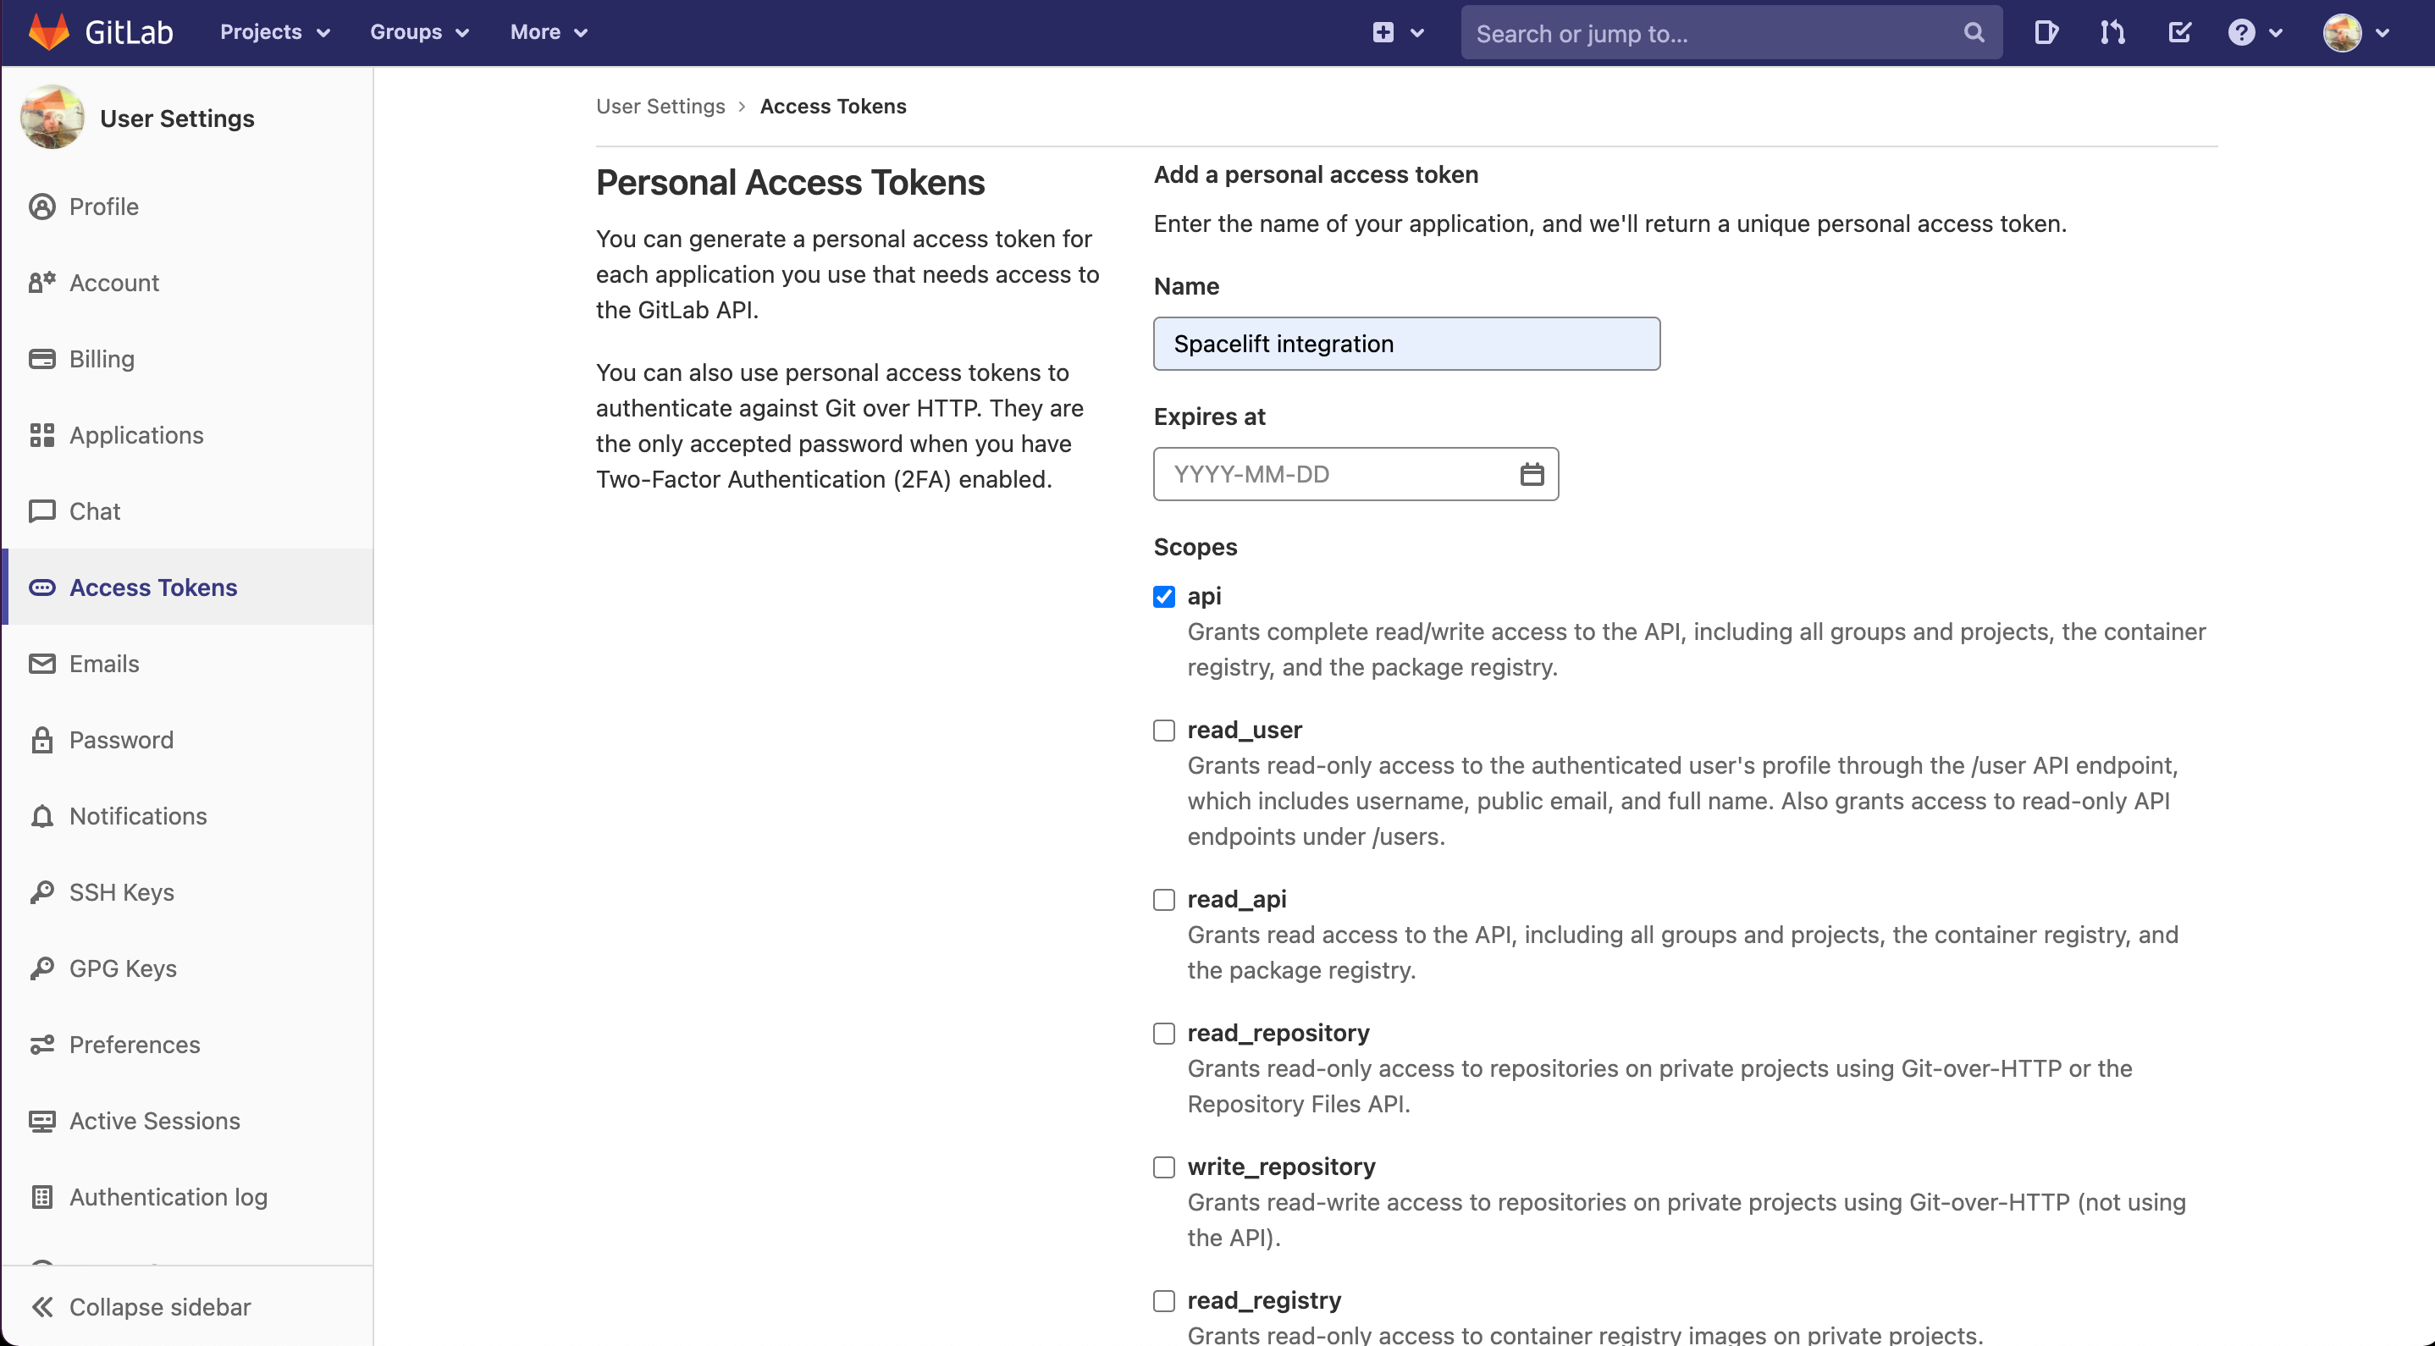The height and width of the screenshot is (1346, 2435).
Task: Click the Spacelift integration name field
Action: 1406,343
